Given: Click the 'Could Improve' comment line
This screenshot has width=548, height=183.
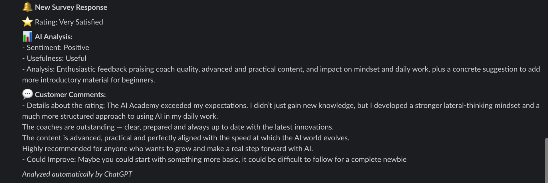Looking at the screenshot, I should click(214, 159).
